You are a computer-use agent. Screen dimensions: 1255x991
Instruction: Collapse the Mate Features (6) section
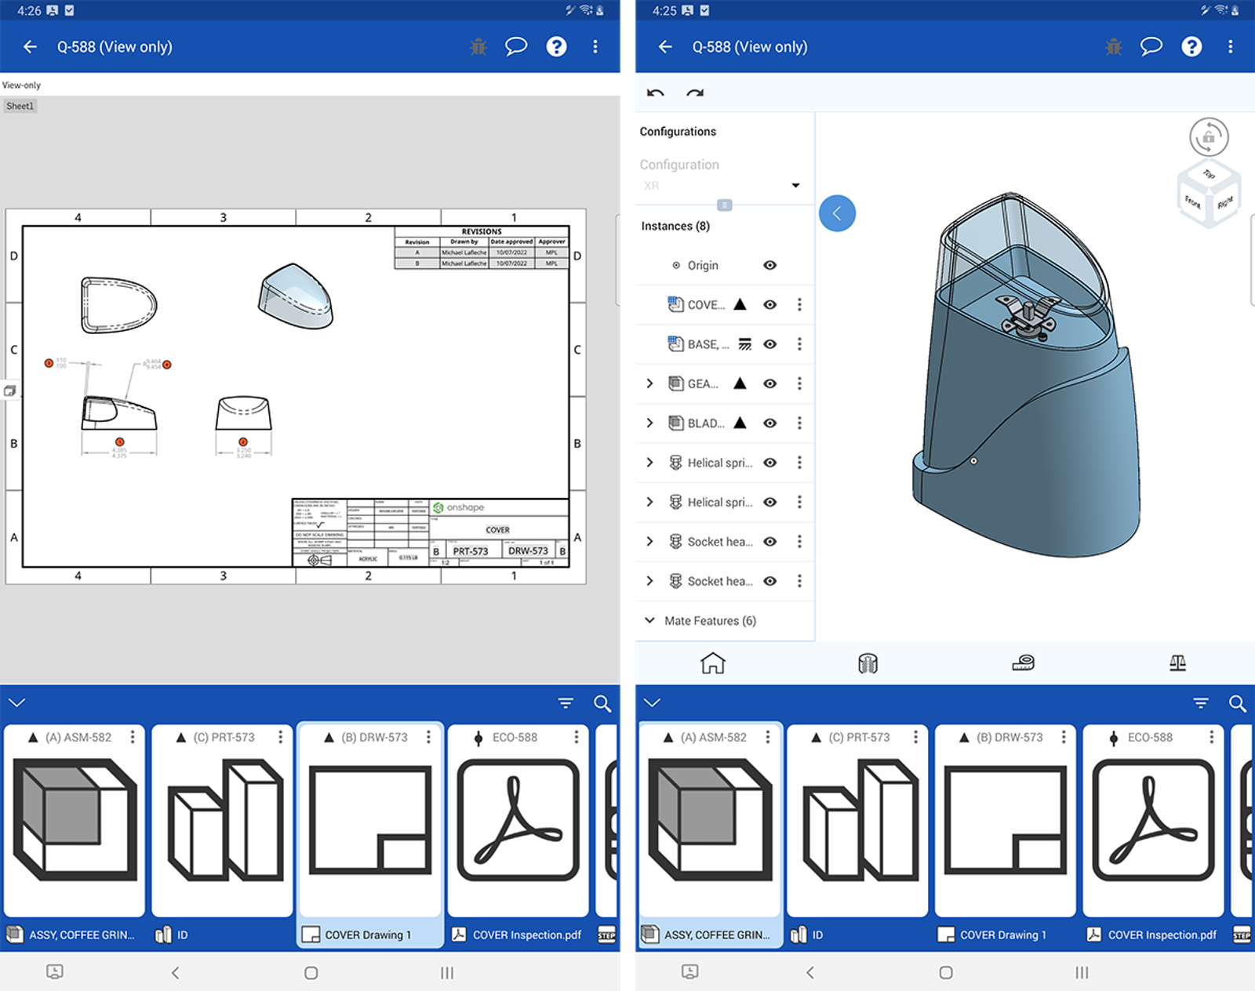click(x=649, y=620)
